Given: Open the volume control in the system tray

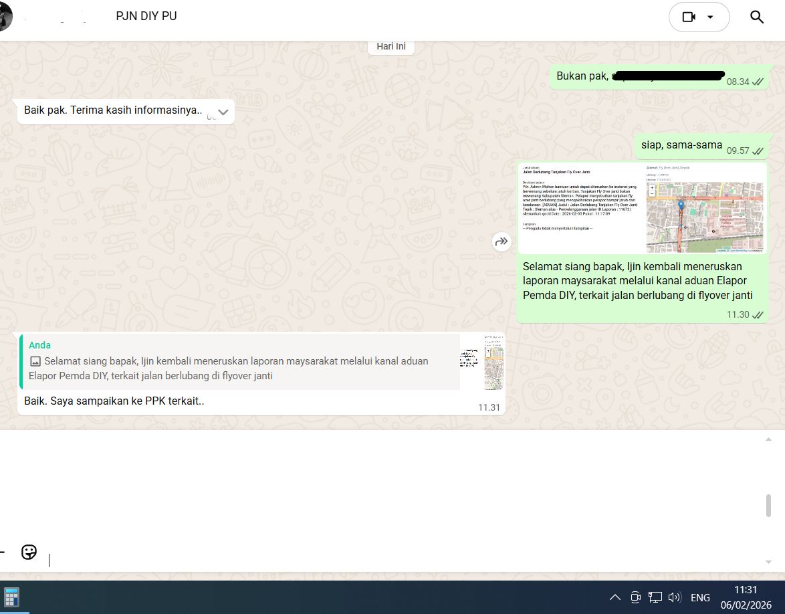Looking at the screenshot, I should pyautogui.click(x=674, y=597).
